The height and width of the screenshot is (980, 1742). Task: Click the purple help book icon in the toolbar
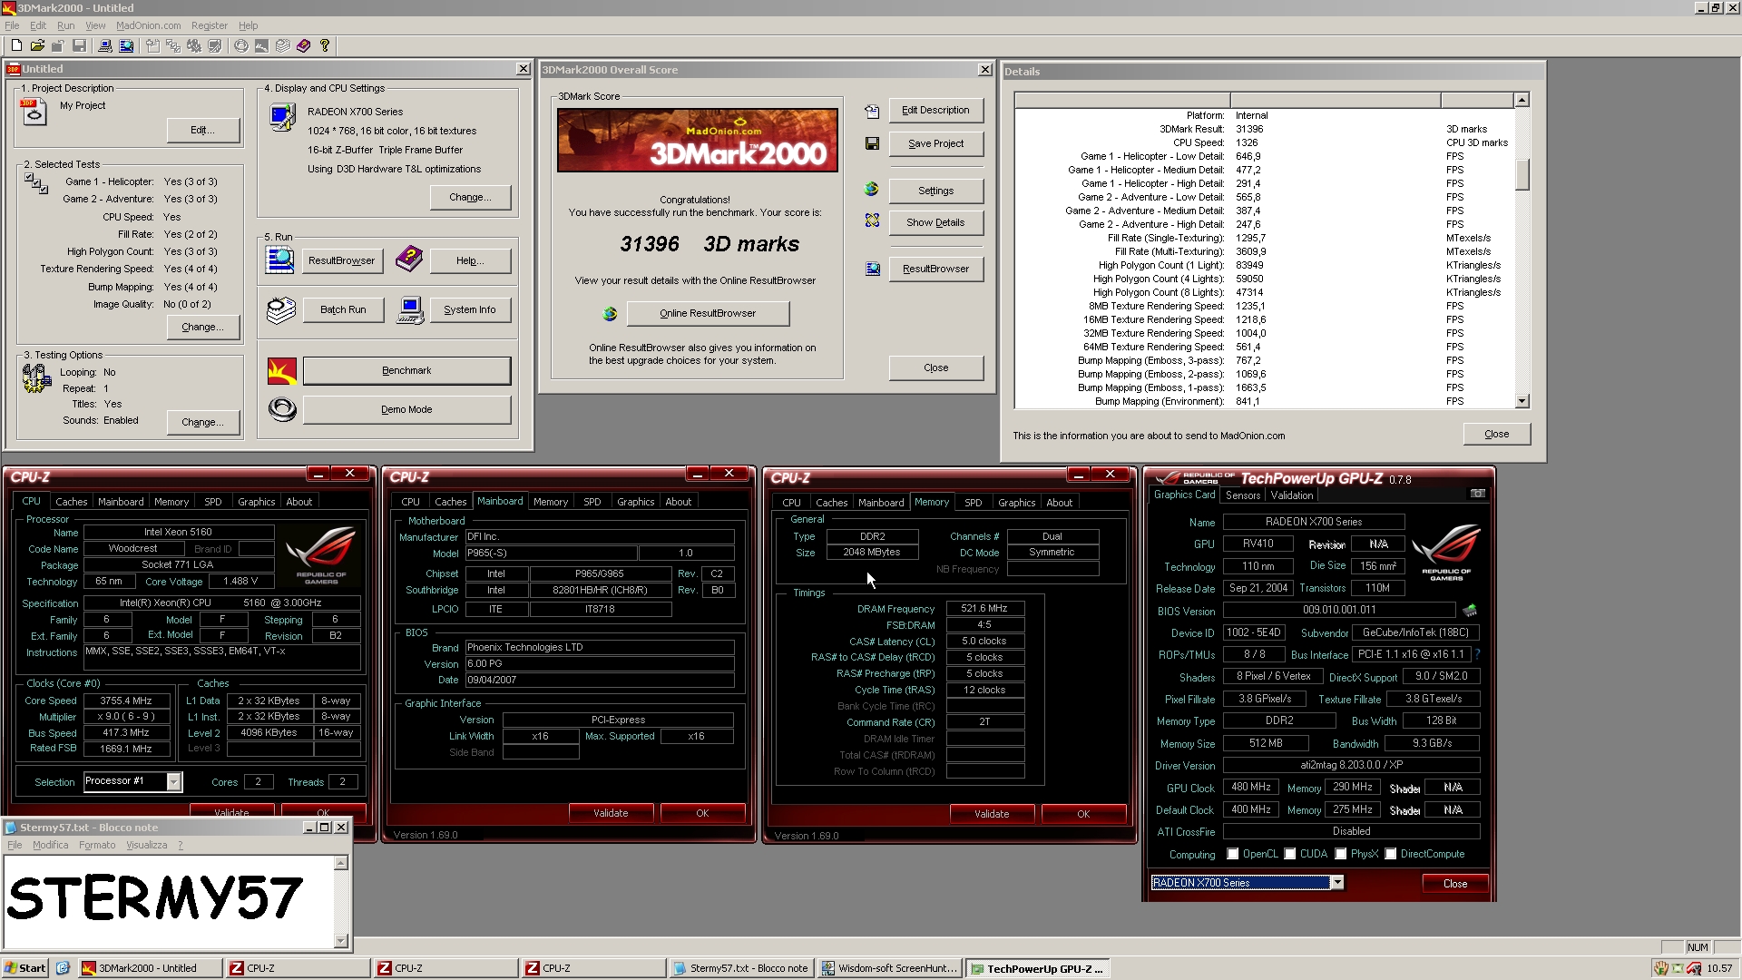[x=304, y=45]
